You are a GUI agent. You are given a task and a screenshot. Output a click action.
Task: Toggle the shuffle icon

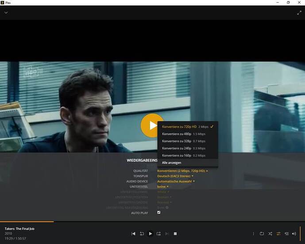[x=270, y=233]
